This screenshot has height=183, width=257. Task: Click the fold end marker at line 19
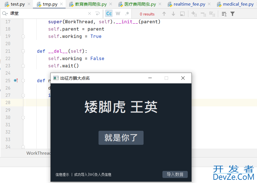tap(23, 36)
